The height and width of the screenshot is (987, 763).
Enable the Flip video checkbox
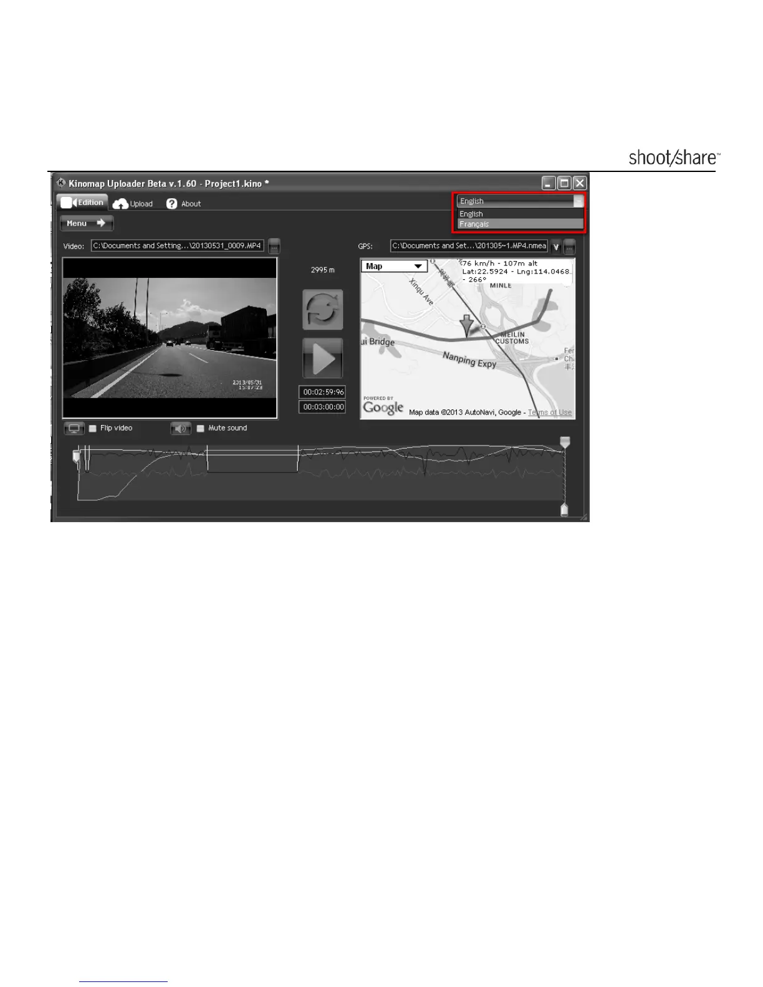point(93,428)
